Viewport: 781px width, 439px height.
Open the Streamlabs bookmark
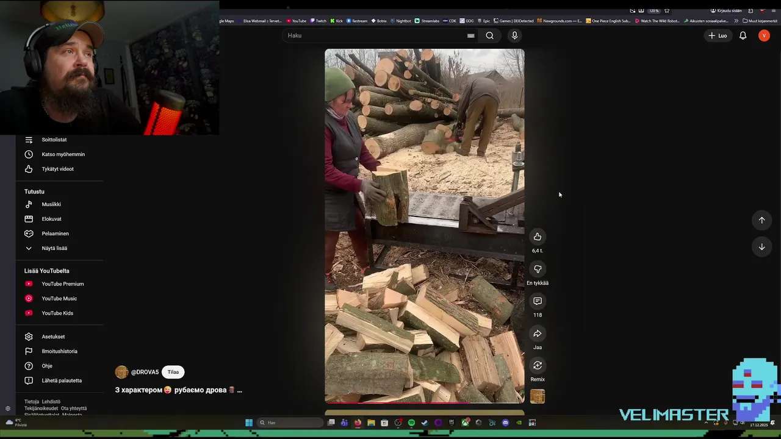point(427,21)
